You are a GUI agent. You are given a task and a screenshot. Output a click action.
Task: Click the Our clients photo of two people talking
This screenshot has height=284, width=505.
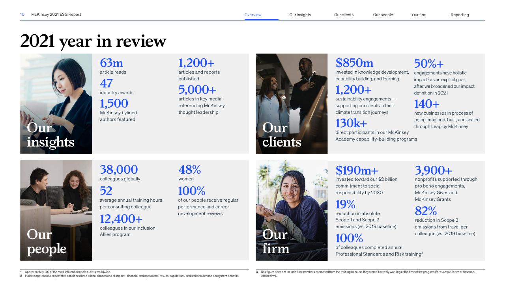292,104
